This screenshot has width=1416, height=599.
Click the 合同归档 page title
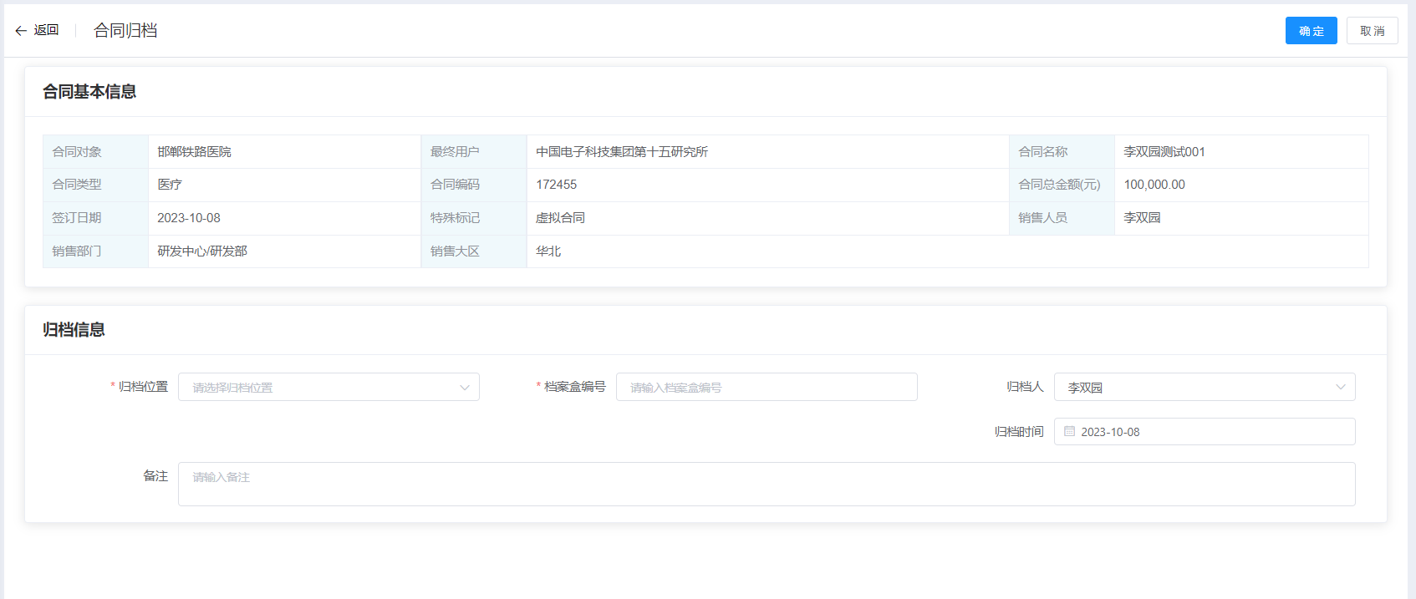pyautogui.click(x=125, y=31)
